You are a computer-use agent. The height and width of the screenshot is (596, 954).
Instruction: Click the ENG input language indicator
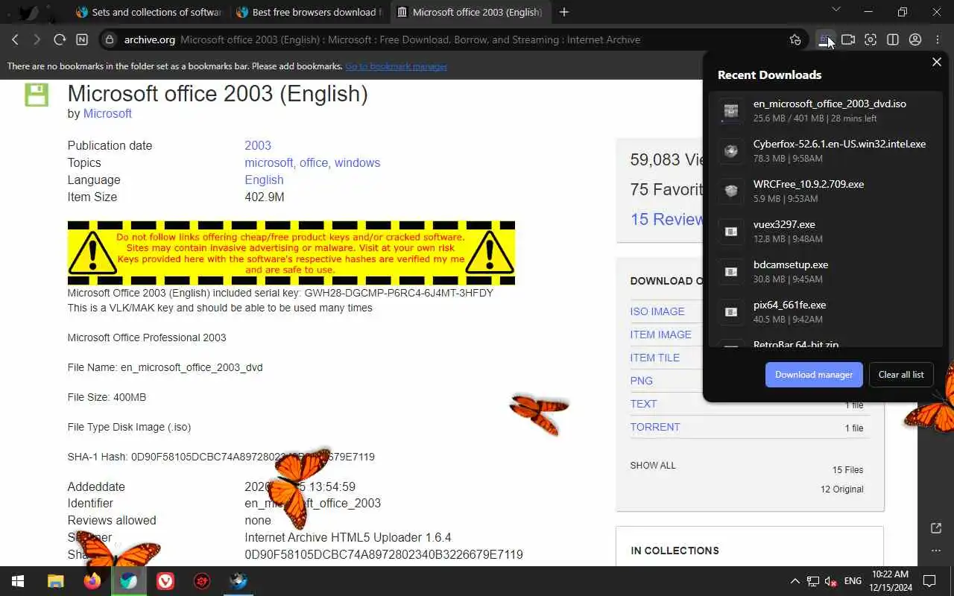click(x=853, y=581)
